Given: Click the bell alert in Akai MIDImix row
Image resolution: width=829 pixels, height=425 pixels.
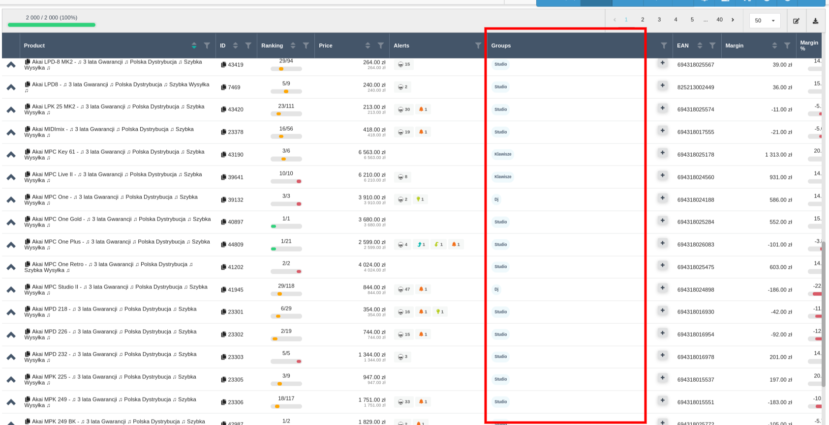Looking at the screenshot, I should coord(423,132).
